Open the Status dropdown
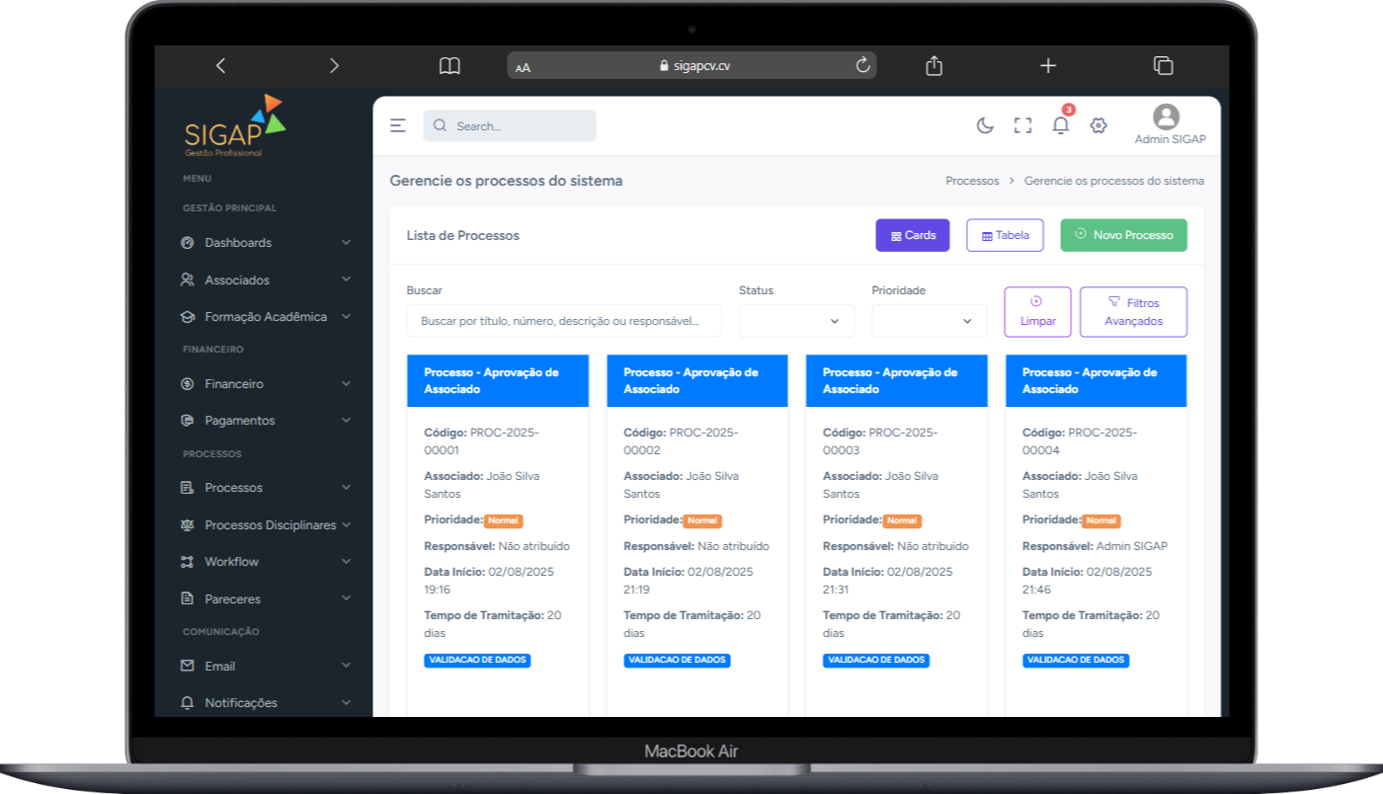This screenshot has width=1383, height=794. click(x=796, y=320)
